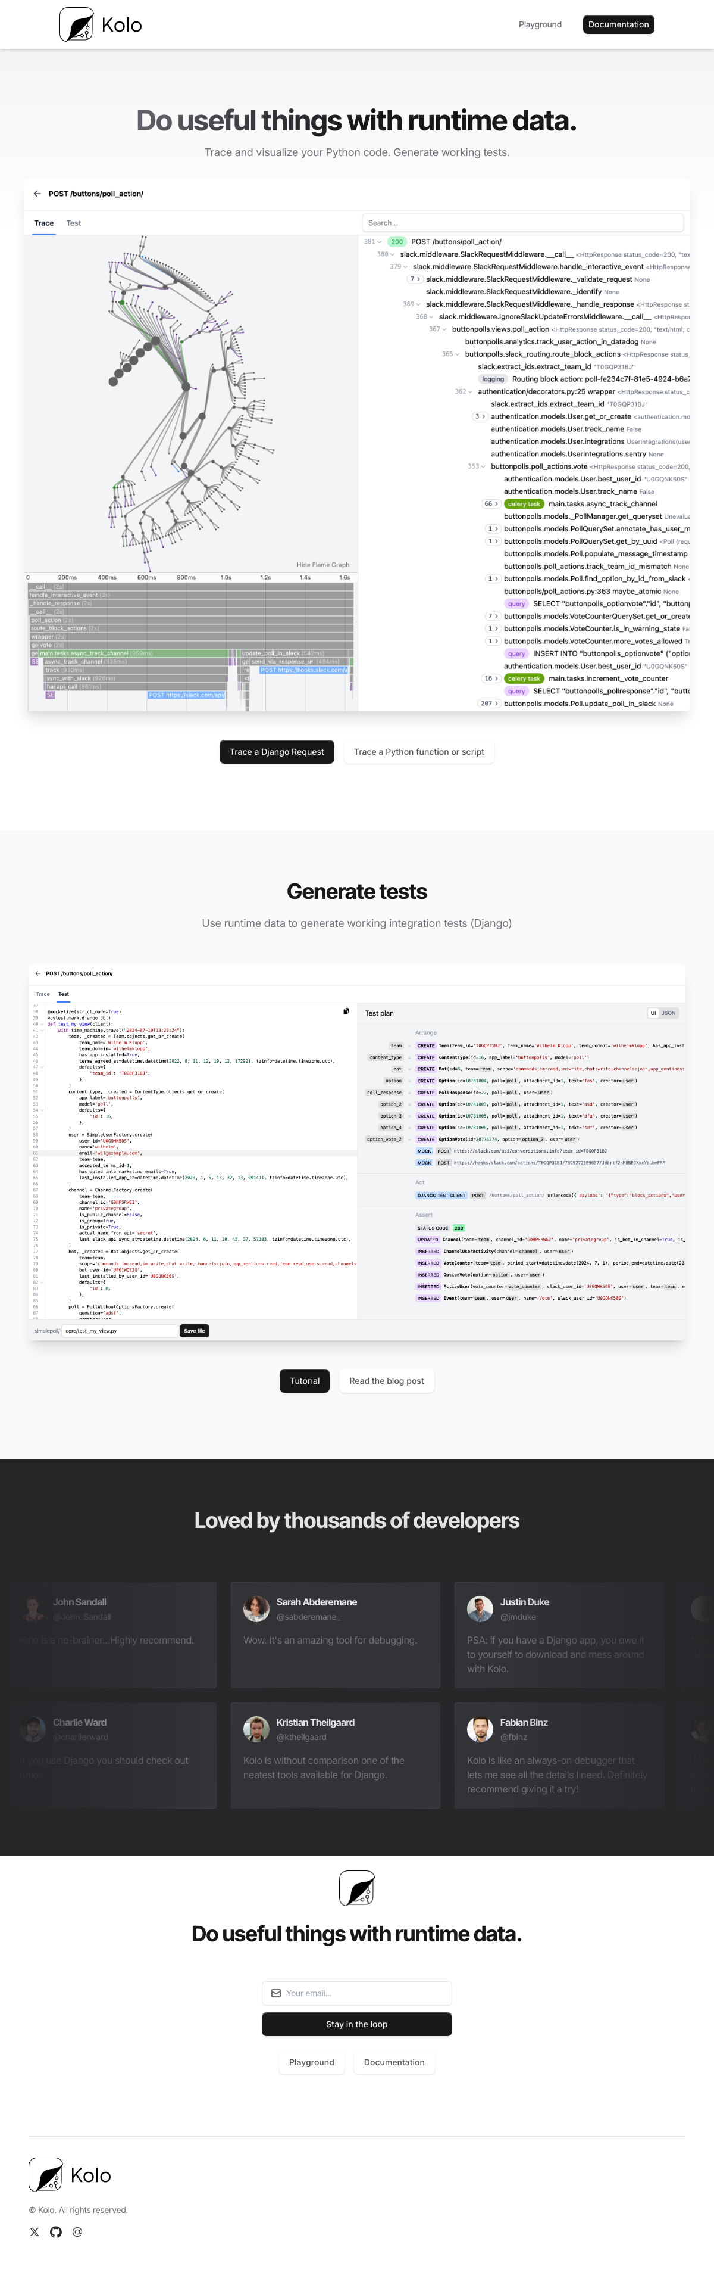Select the JSON view toggle in Test plan

pos(669,1013)
